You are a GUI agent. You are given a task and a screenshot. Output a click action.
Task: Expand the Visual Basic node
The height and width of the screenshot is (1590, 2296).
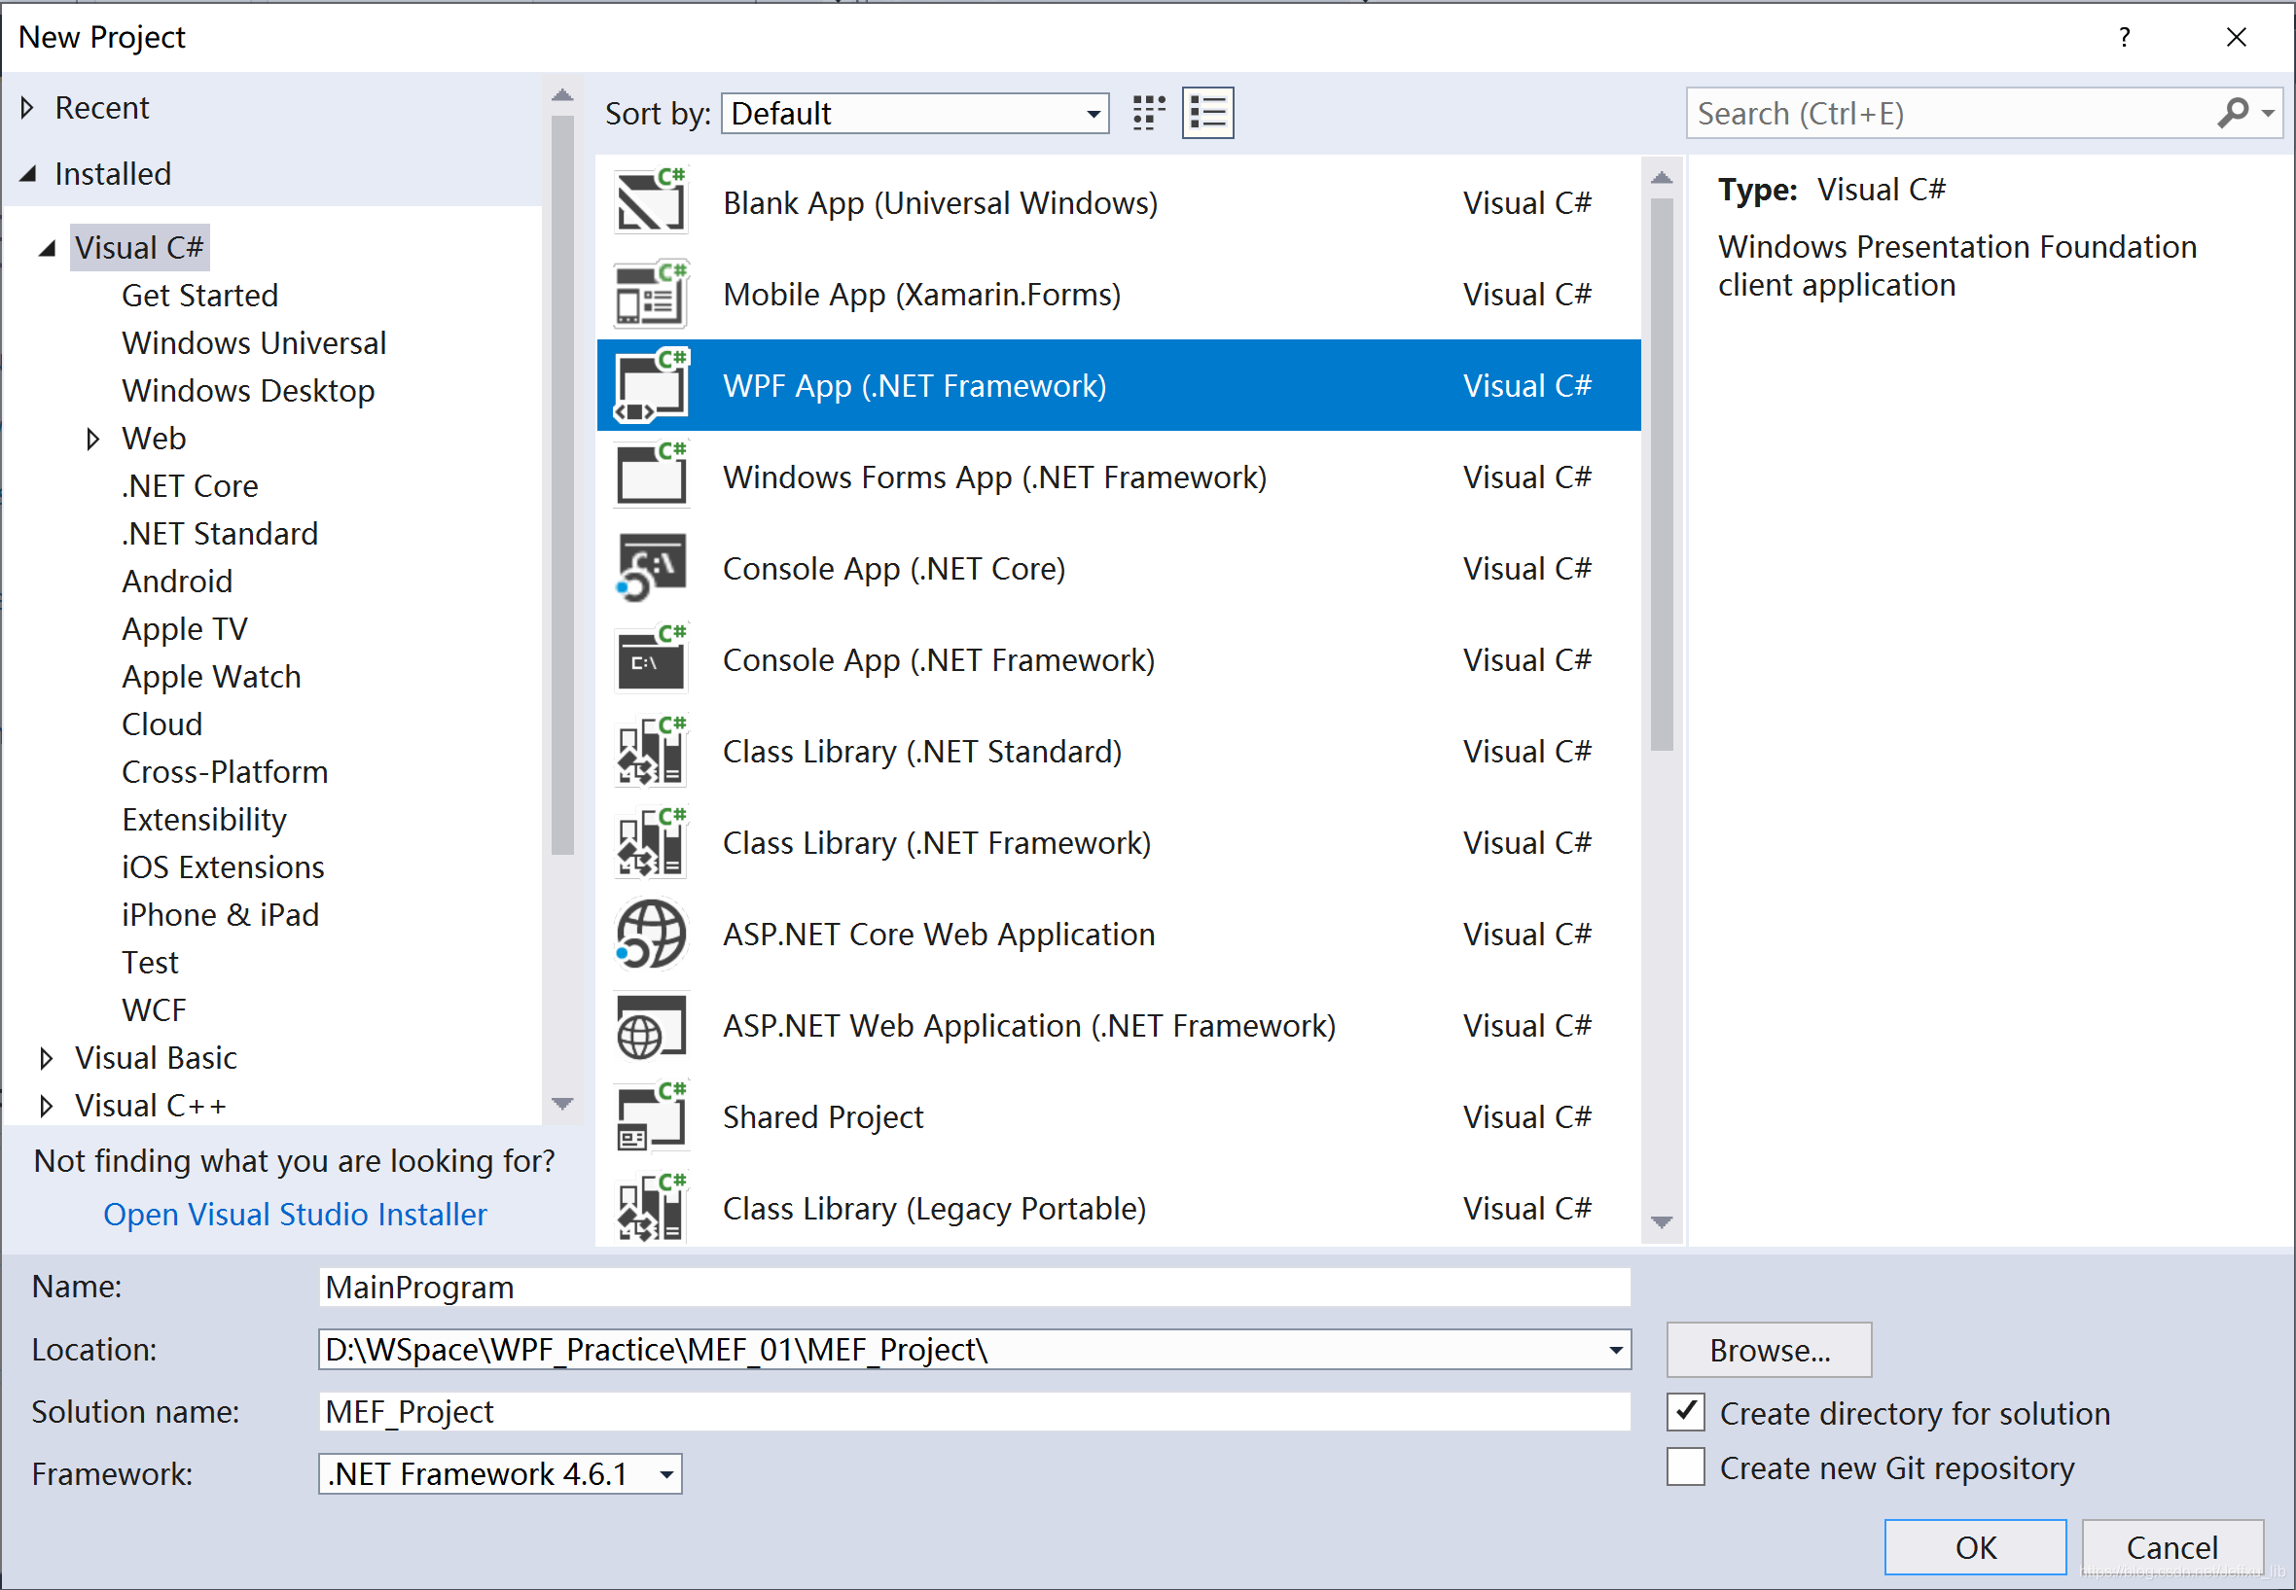point(46,1058)
